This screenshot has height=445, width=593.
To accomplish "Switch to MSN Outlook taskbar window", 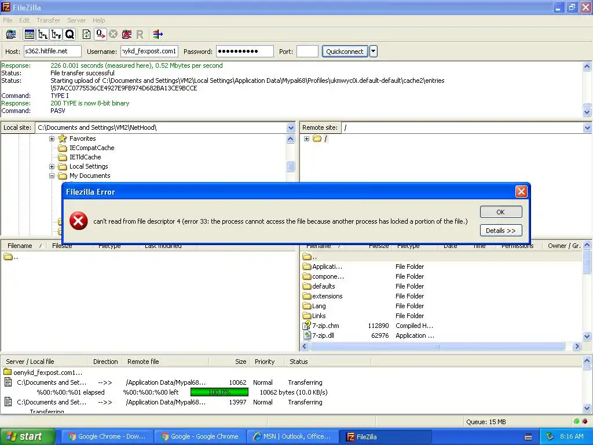I will click(292, 436).
